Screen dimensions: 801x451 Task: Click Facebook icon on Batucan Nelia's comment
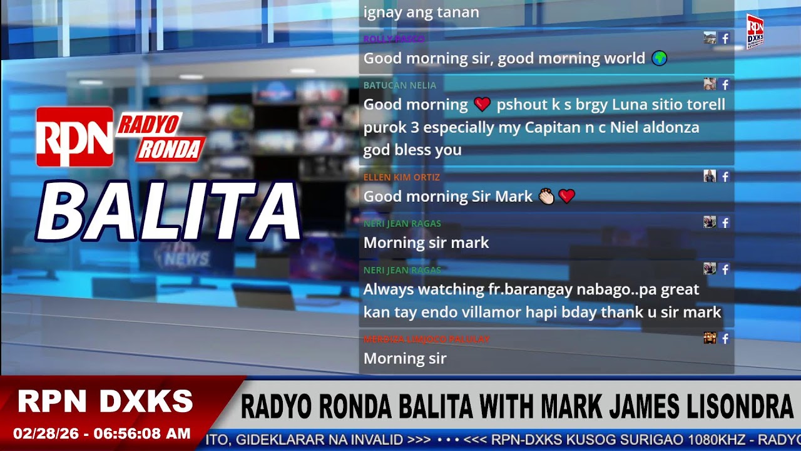click(725, 85)
